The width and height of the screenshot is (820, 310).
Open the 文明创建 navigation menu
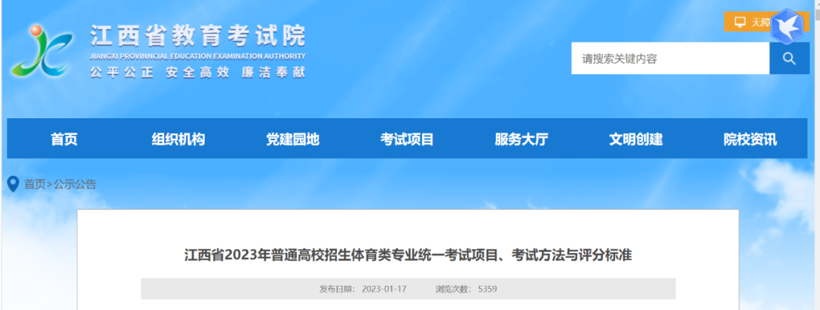tap(636, 139)
